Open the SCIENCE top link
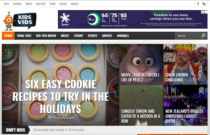Viewport: 210px width, 135px height. [x=63, y=4]
